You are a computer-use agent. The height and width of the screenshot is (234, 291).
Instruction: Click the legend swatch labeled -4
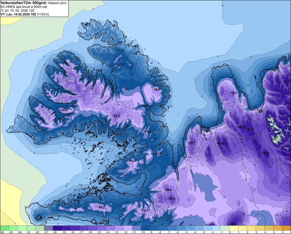198,228
